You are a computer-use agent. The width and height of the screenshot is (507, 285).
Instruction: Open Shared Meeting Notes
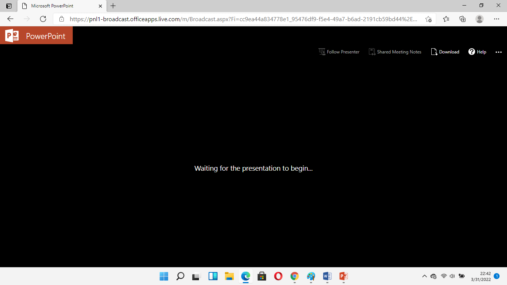[395, 52]
